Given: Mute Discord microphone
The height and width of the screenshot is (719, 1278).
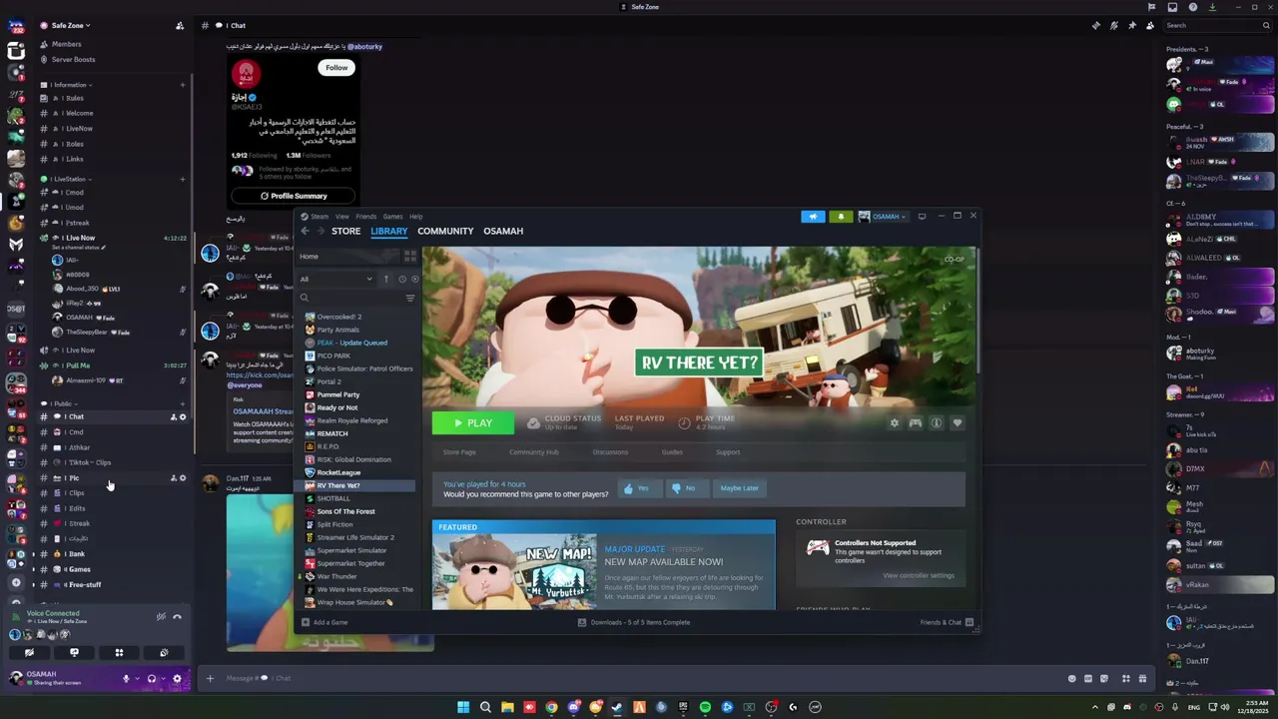Looking at the screenshot, I should [126, 678].
